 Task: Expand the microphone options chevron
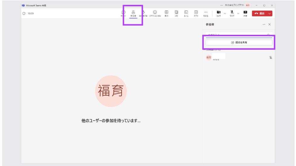coord(238,14)
